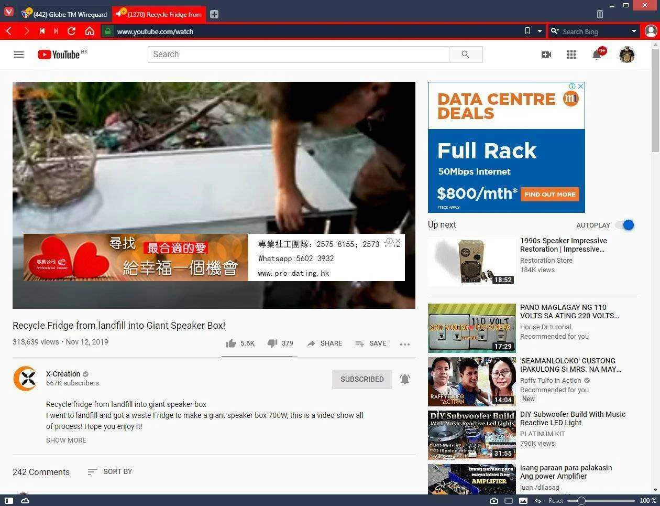Viewport: 660px width, 506px height.
Task: Click the Fast Forward navigation button
Action: click(56, 31)
